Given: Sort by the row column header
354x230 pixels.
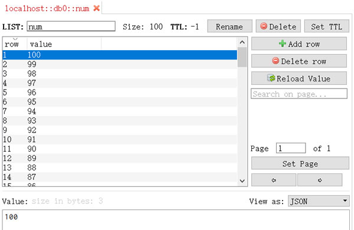Looking at the screenshot, I should click(x=14, y=44).
